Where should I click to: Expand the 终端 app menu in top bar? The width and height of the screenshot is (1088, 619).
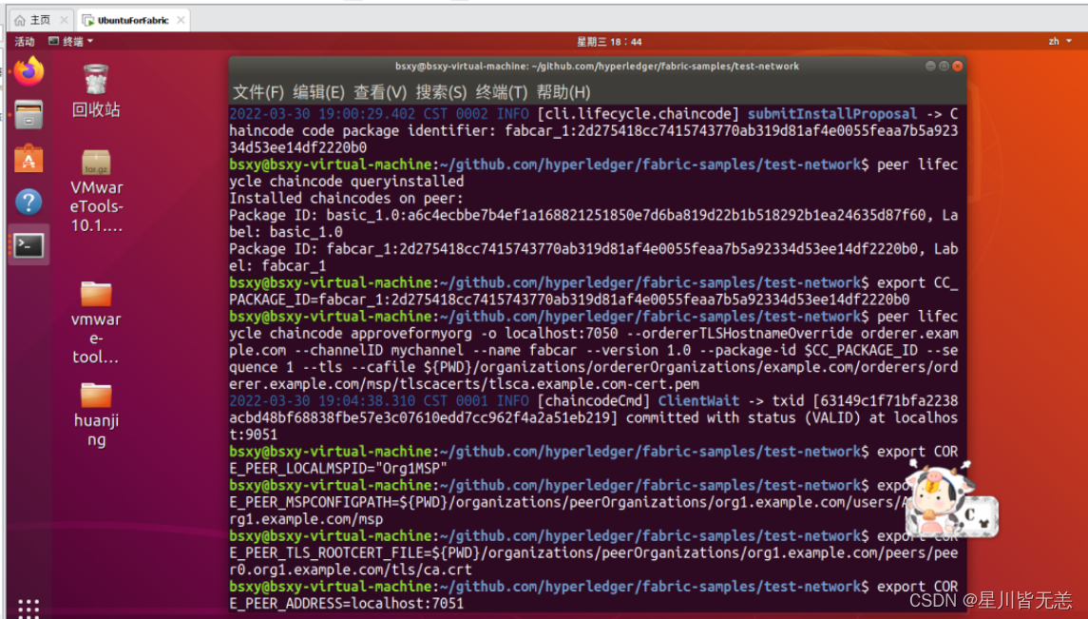70,42
